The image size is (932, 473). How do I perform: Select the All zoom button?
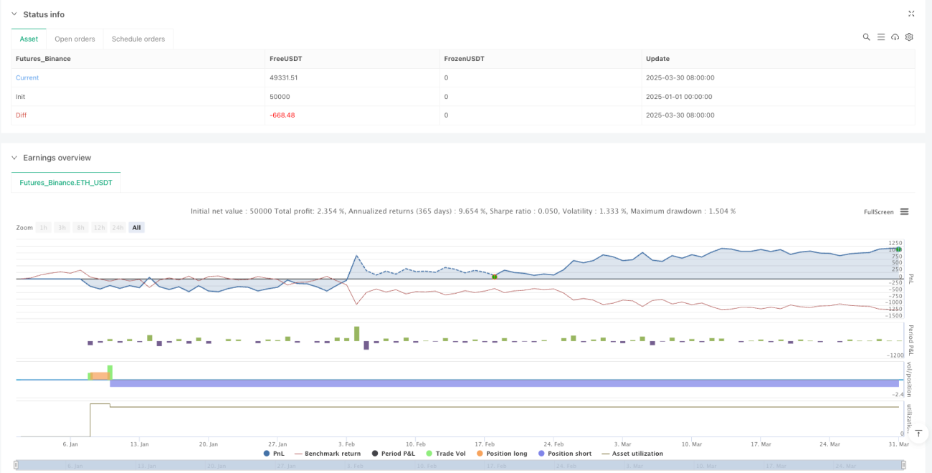tap(136, 227)
